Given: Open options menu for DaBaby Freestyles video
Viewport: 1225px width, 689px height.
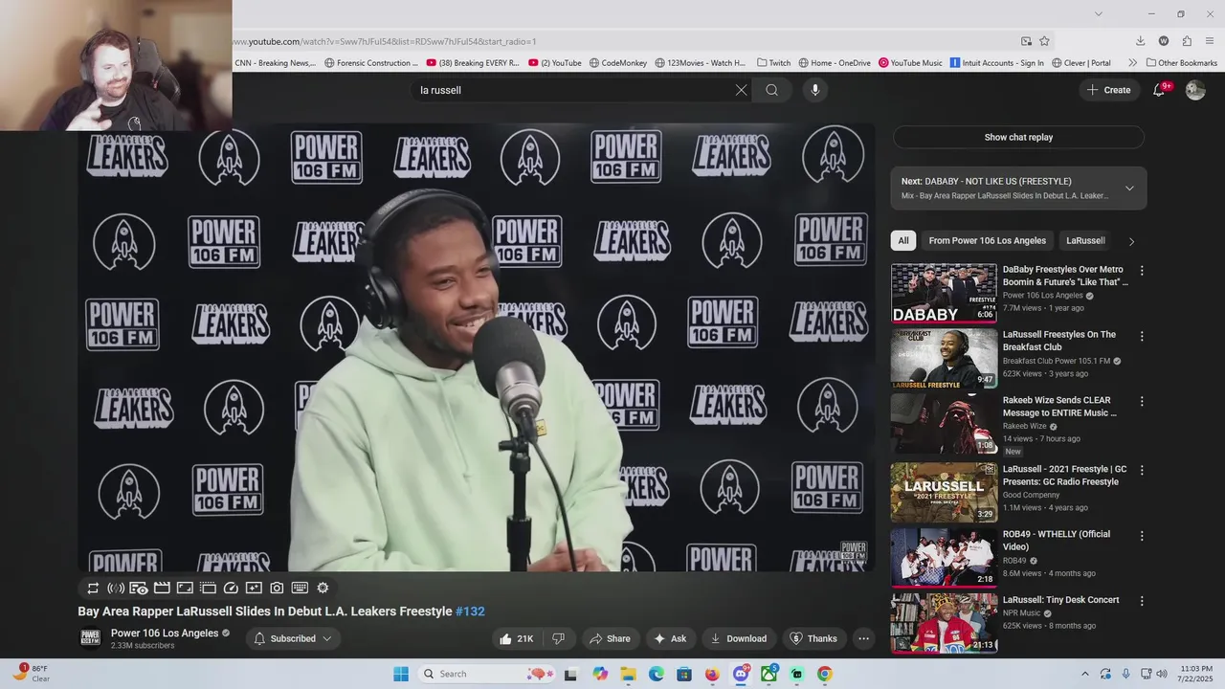Looking at the screenshot, I should pyautogui.click(x=1142, y=271).
